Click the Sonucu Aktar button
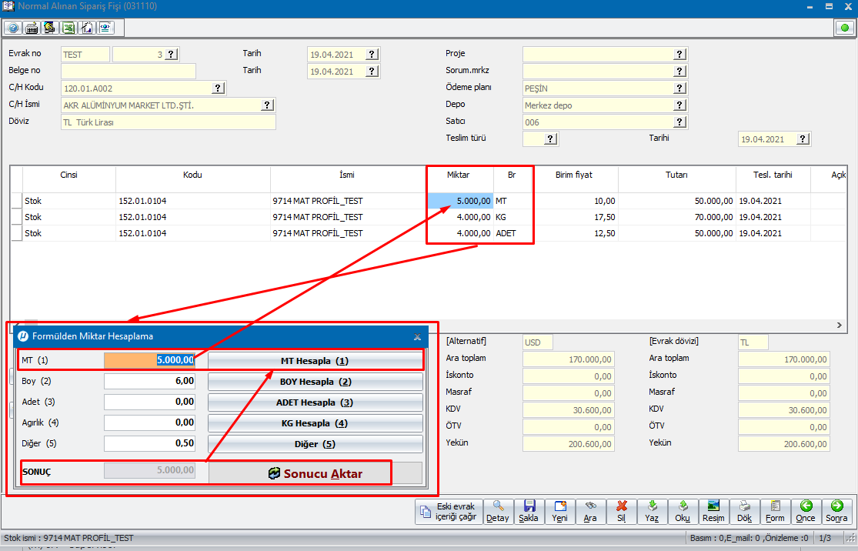Viewport: 858px width, 551px height. 315,473
